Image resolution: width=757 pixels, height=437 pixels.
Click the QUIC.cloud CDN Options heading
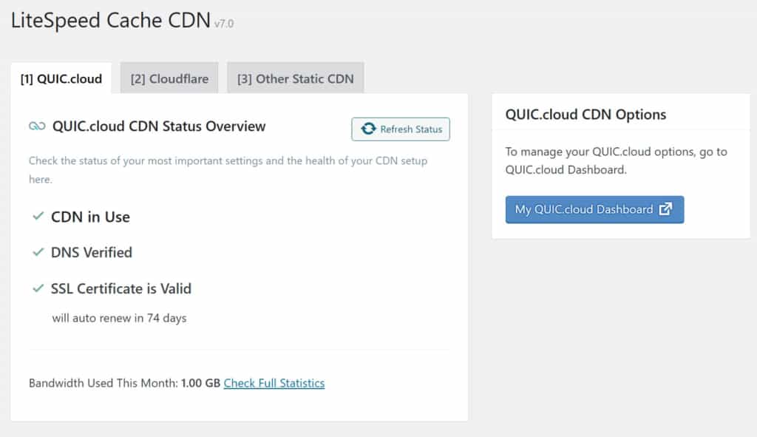tap(585, 114)
